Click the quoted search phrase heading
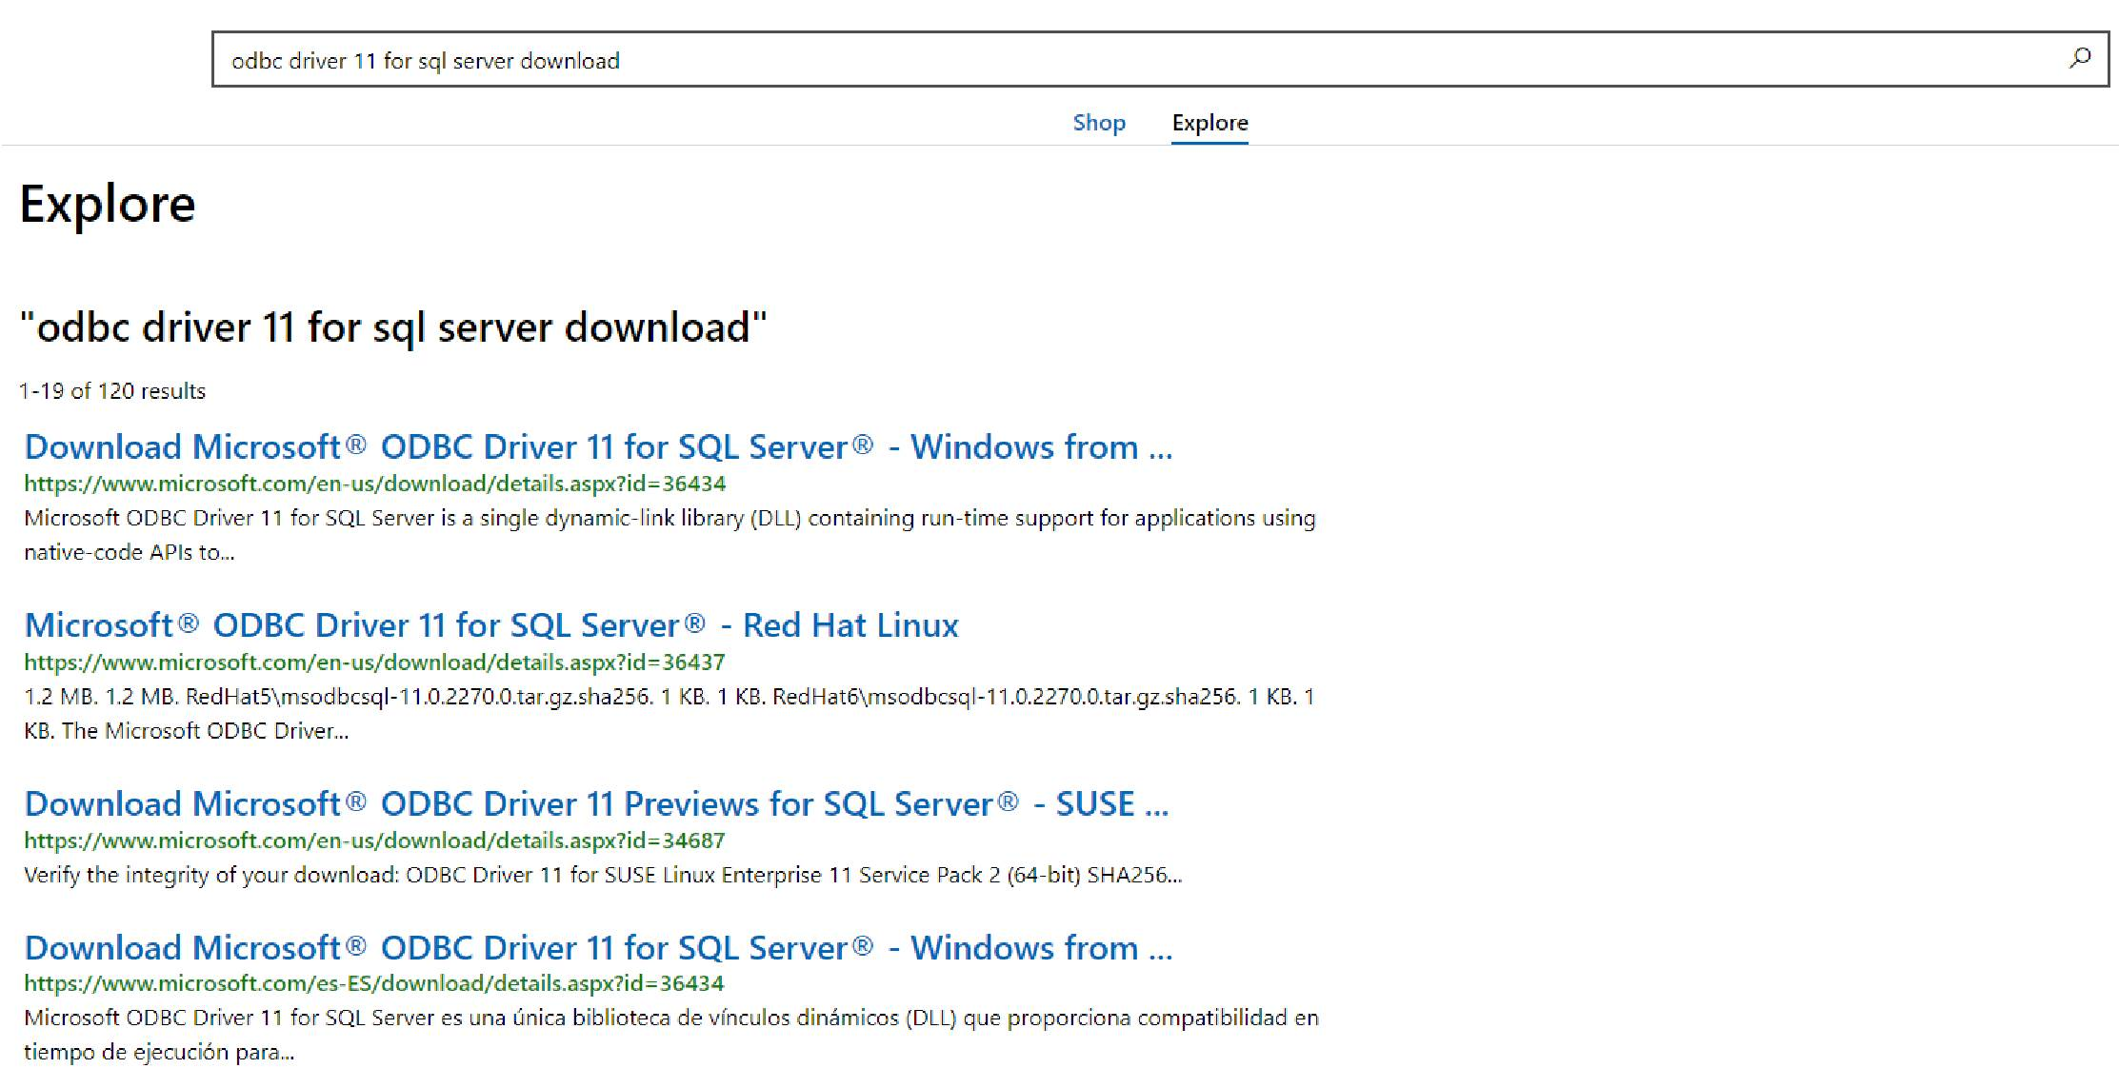Viewport: 2119px width, 1088px height. [392, 326]
